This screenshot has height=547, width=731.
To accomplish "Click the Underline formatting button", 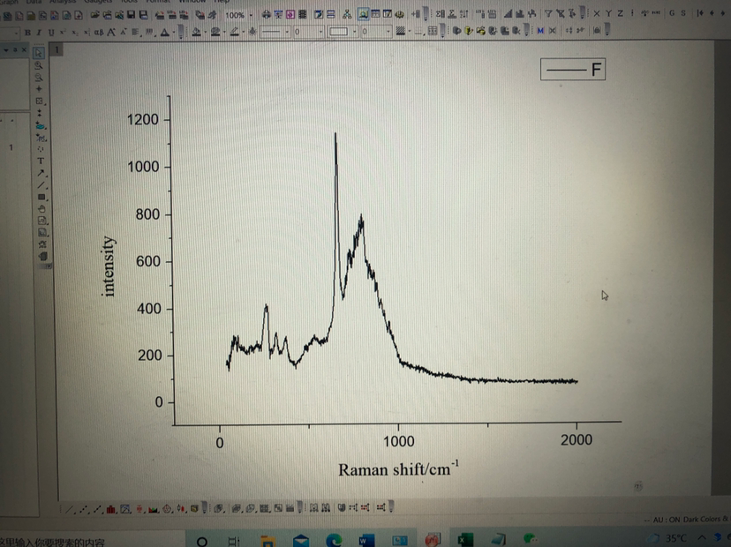I will pyautogui.click(x=51, y=32).
